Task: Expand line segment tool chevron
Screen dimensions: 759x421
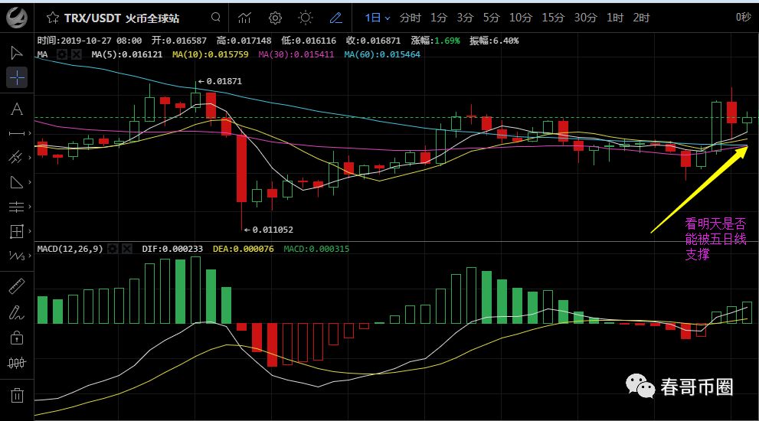Action: [30, 133]
